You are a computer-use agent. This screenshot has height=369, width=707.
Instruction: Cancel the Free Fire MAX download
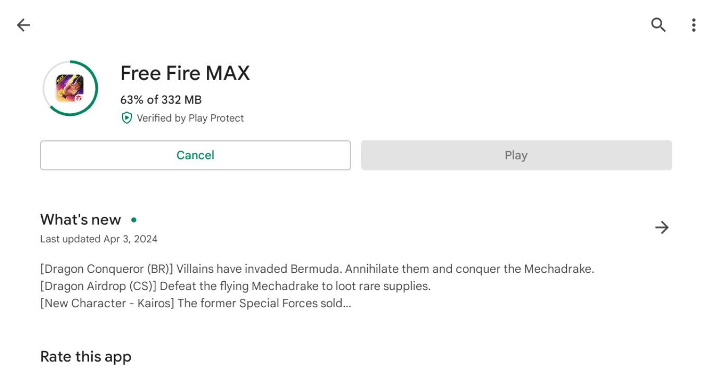(195, 155)
